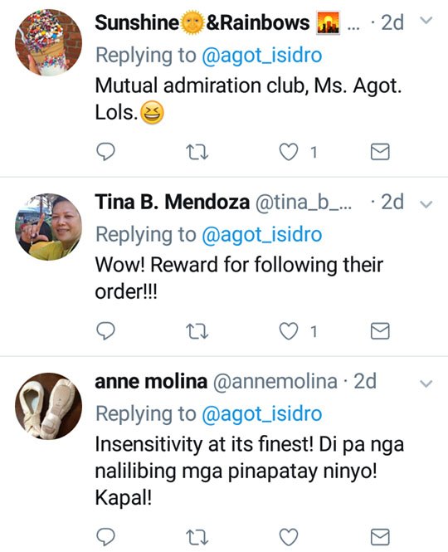Retweet the Mutual admiration club tweet

(x=197, y=153)
